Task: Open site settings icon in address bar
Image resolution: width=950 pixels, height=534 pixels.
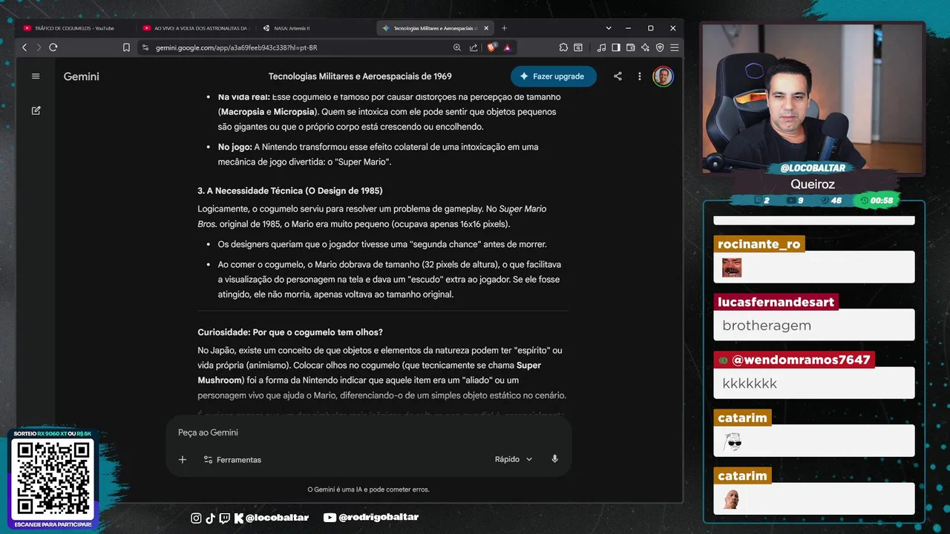Action: click(x=145, y=47)
